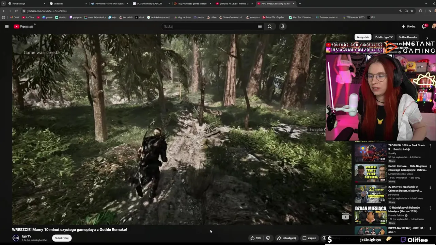436x245 pixels.
Task: Open options for 10 Największych Dzbanów video
Action: coord(430,208)
